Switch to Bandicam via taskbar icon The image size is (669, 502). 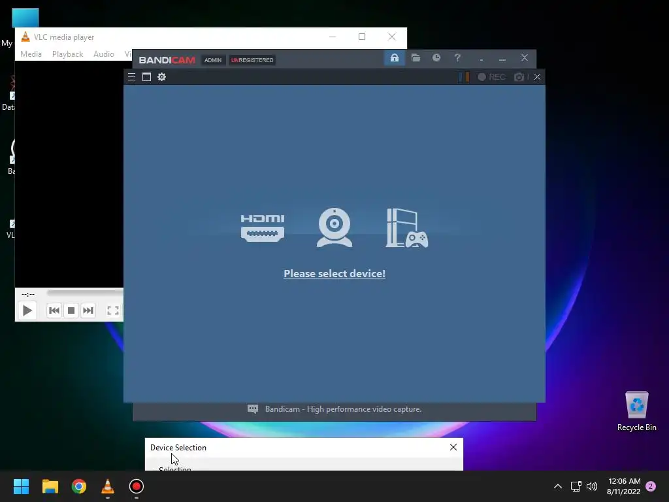(137, 486)
